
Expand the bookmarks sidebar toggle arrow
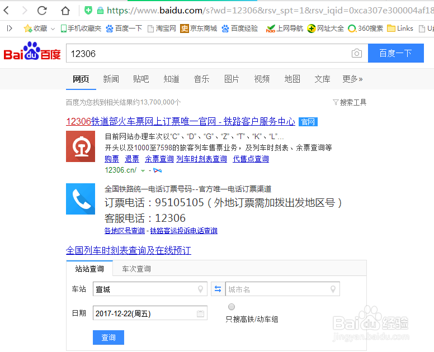tap(10, 28)
